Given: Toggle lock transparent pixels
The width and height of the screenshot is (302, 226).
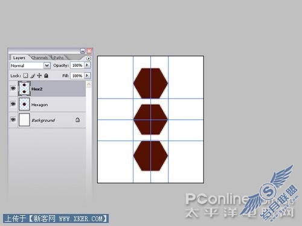Looking at the screenshot, I should (x=25, y=75).
